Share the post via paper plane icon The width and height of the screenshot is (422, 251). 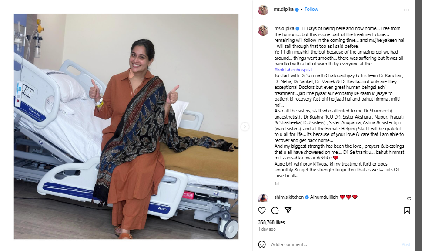288,210
